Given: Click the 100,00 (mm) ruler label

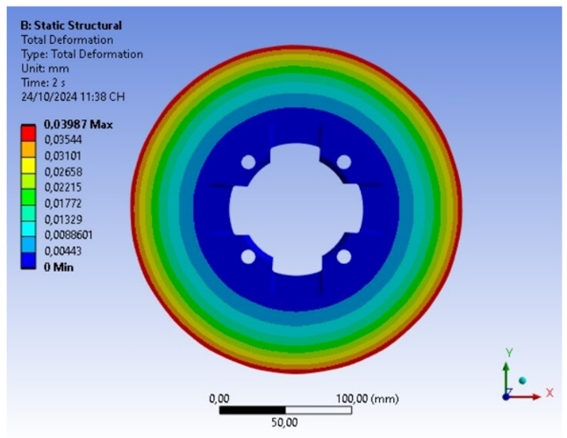Looking at the screenshot, I should 368,399.
